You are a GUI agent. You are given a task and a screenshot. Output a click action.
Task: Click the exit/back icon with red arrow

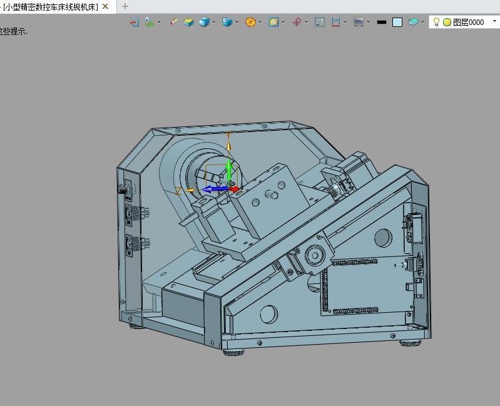[x=135, y=23]
